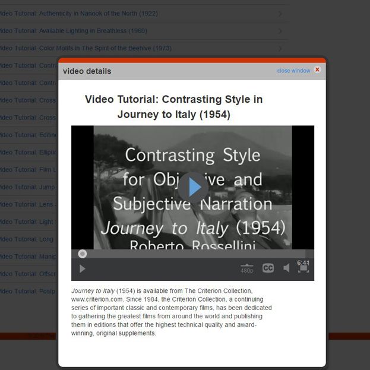Open the 'Video Tutorial: Offscreen' list item
This screenshot has height=370, width=370.
[x=28, y=274]
